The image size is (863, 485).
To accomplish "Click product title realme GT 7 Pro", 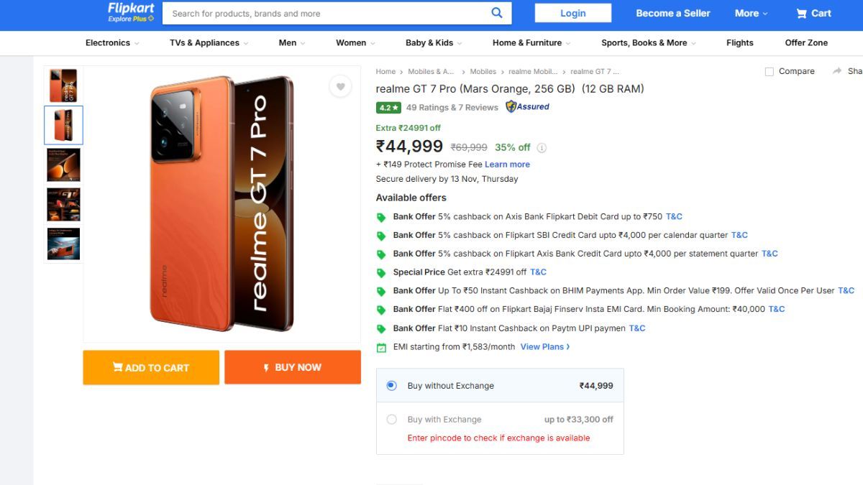I will [510, 89].
